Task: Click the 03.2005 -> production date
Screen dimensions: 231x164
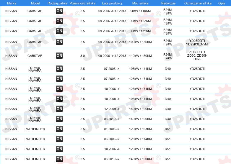Action: (112, 139)
